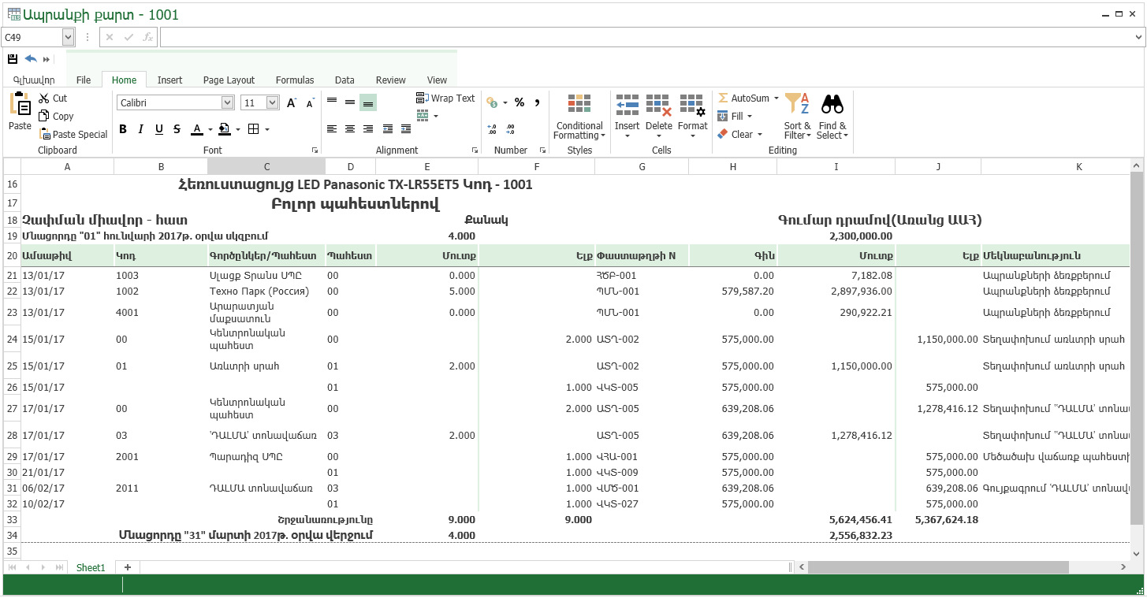Open the fill color dropdown arrow
Image resolution: width=1147 pixels, height=598 pixels.
(236, 130)
